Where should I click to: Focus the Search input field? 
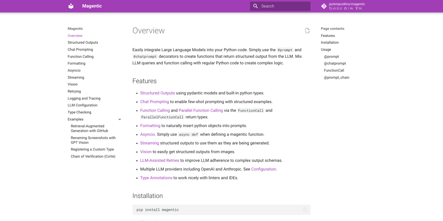coord(284,6)
